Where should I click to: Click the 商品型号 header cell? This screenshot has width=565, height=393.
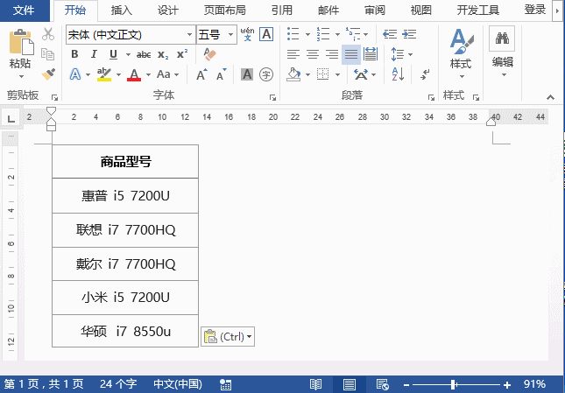point(125,162)
